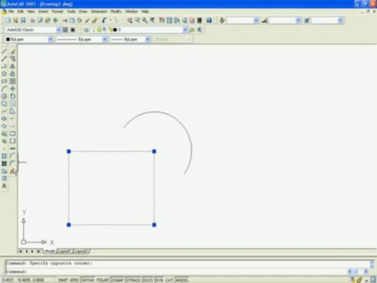
Task: Toggle OSNAP in status bar
Action: click(x=117, y=280)
